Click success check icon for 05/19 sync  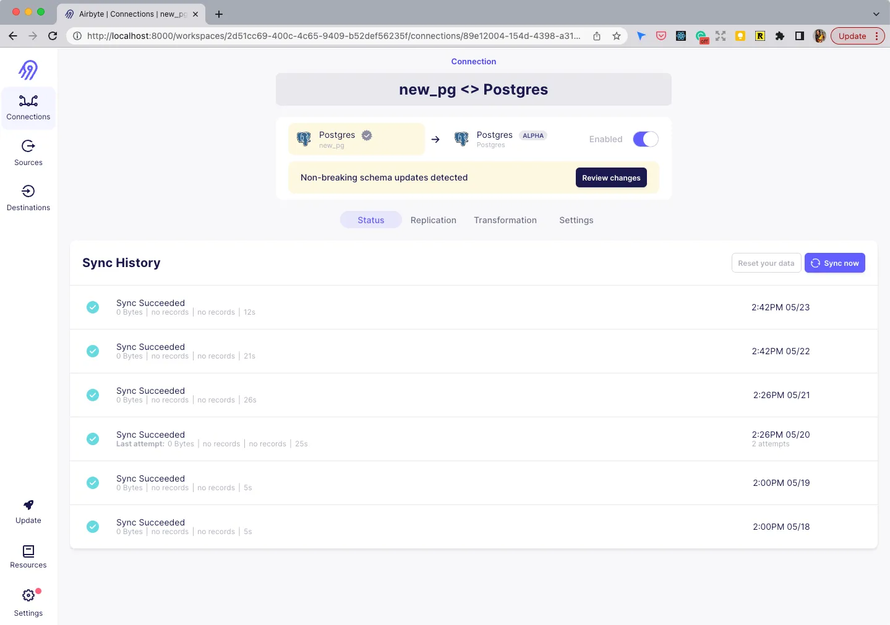(93, 483)
